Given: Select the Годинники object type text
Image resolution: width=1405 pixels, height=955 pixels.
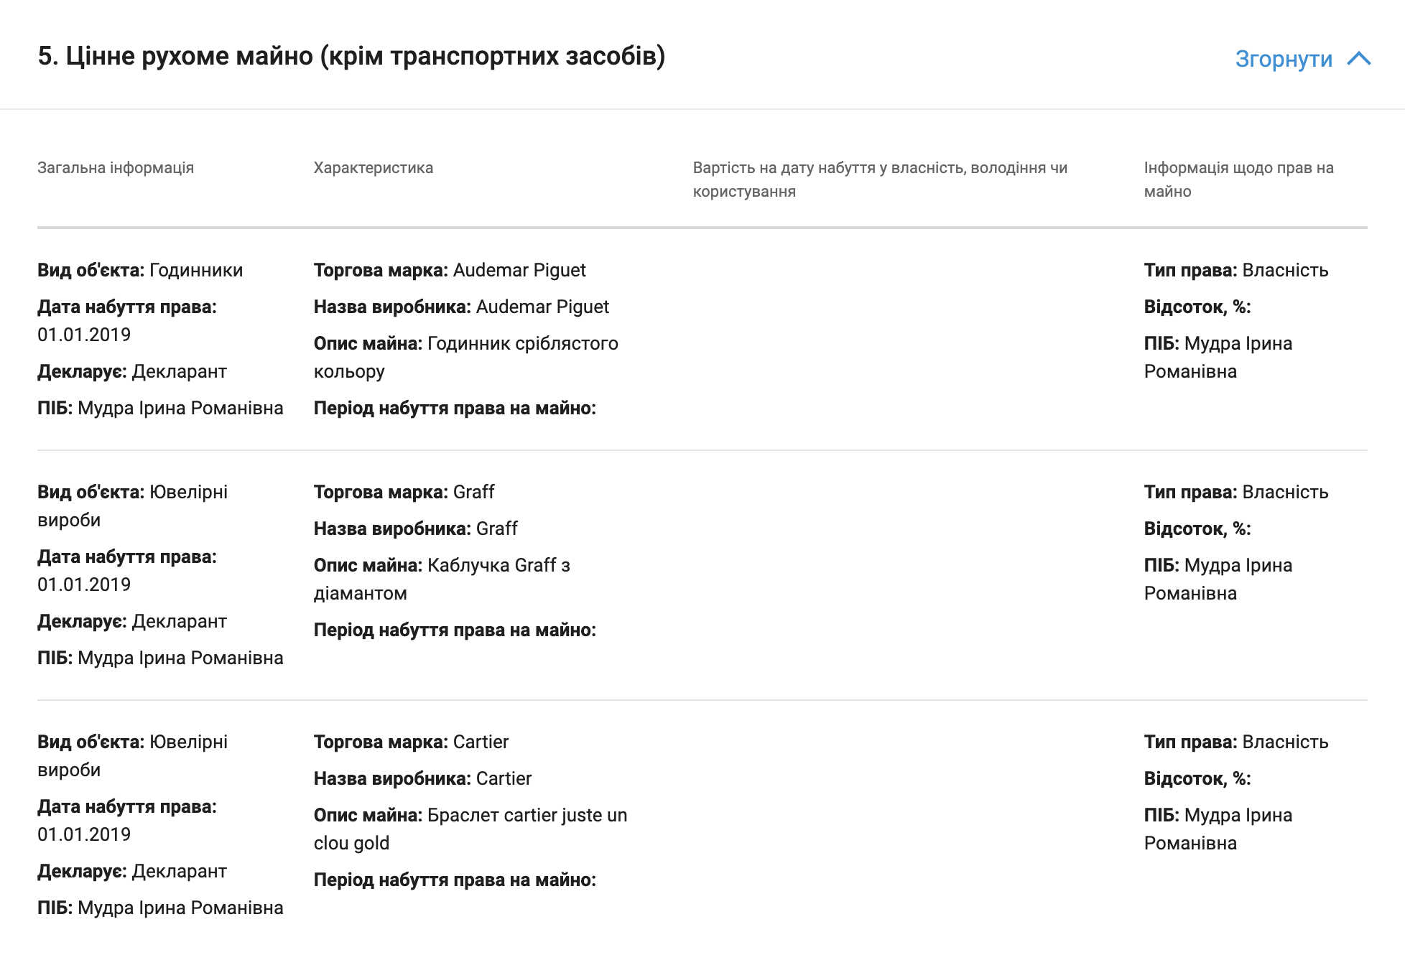Looking at the screenshot, I should tap(196, 271).
